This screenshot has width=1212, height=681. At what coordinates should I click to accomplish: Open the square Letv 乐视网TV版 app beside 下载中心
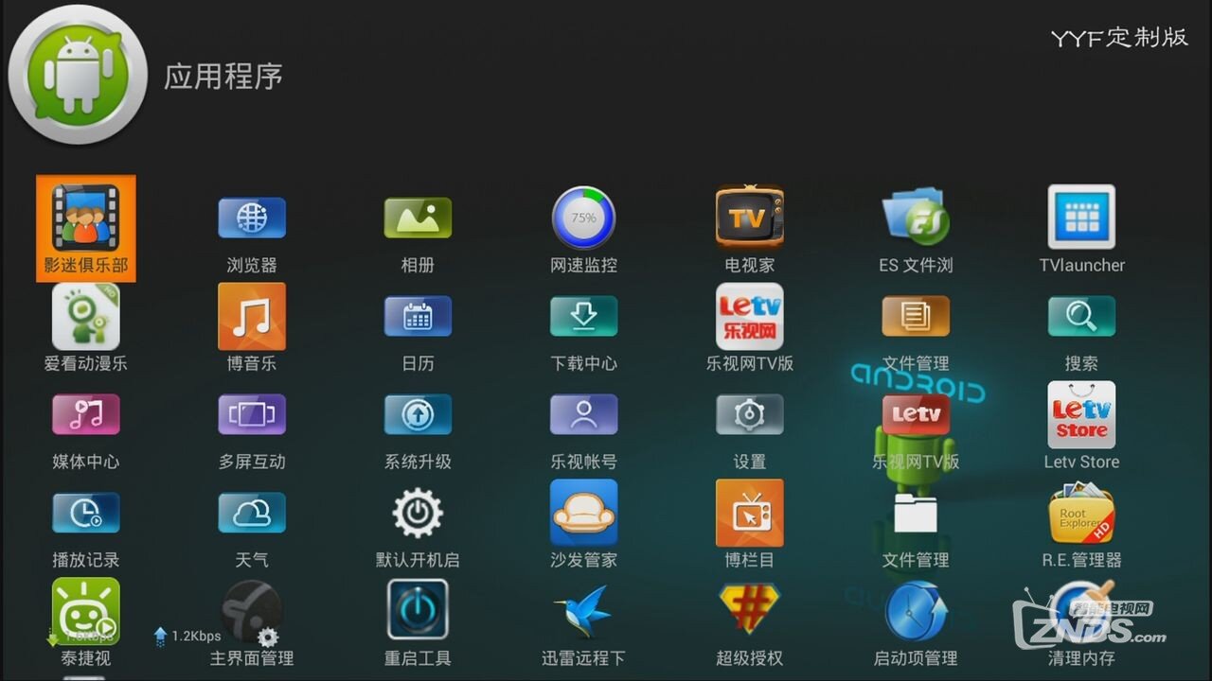point(749,326)
